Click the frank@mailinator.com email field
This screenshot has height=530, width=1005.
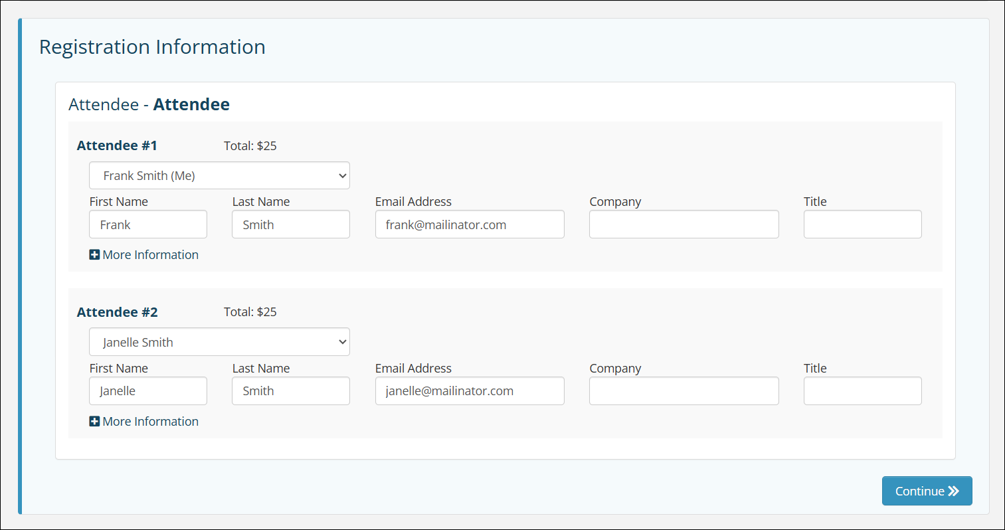pos(470,224)
